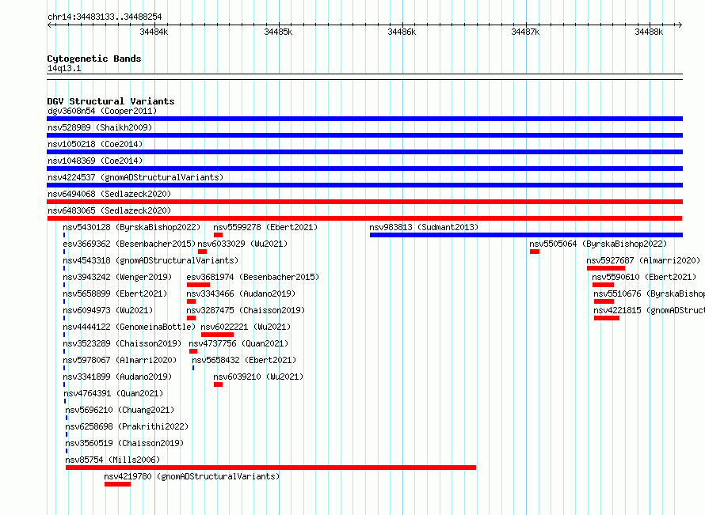Click the nsv983813 (Sudmant2013) label

coord(424,227)
